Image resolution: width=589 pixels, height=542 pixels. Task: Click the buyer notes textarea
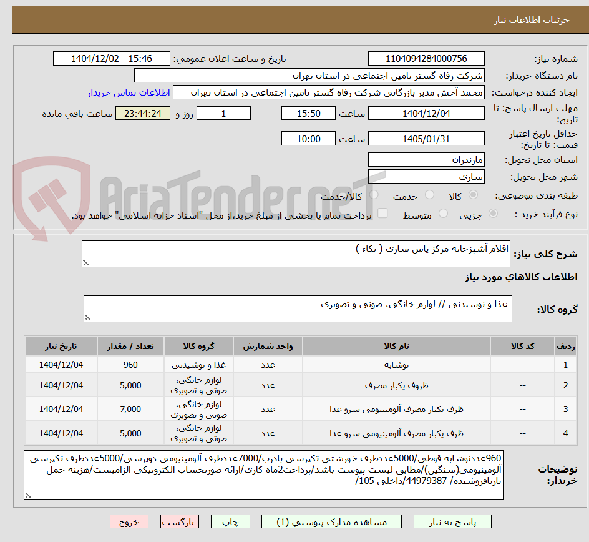point(263,475)
